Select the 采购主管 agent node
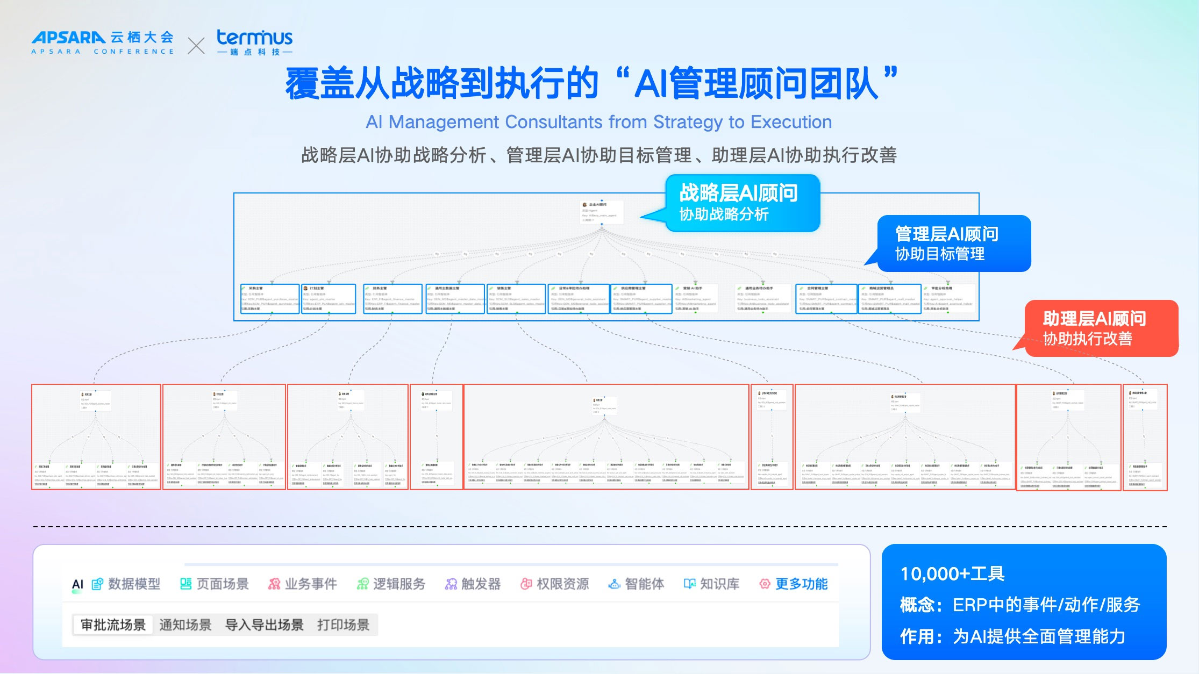Viewport: 1199px width, 674px height. (270, 298)
